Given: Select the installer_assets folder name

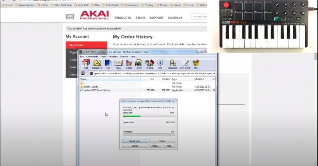Looking at the screenshot, I should 91,87.
